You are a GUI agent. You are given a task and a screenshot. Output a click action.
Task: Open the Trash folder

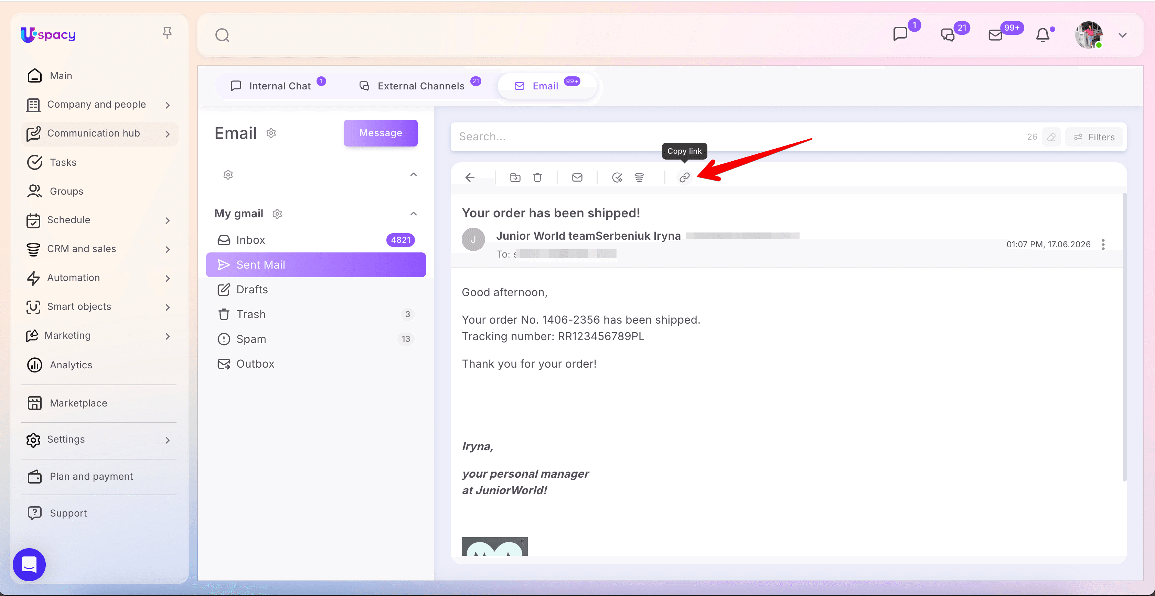point(316,314)
